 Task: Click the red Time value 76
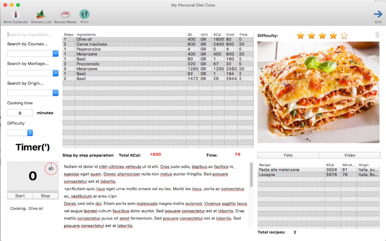[x=237, y=154]
